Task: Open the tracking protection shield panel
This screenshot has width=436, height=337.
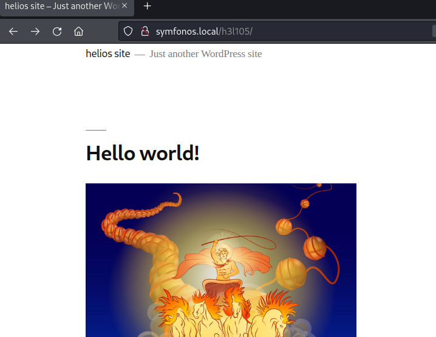Action: click(x=128, y=32)
